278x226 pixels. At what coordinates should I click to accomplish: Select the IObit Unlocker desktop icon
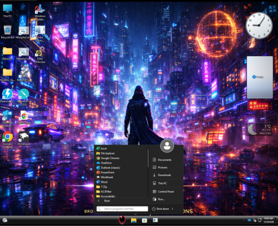point(40,55)
